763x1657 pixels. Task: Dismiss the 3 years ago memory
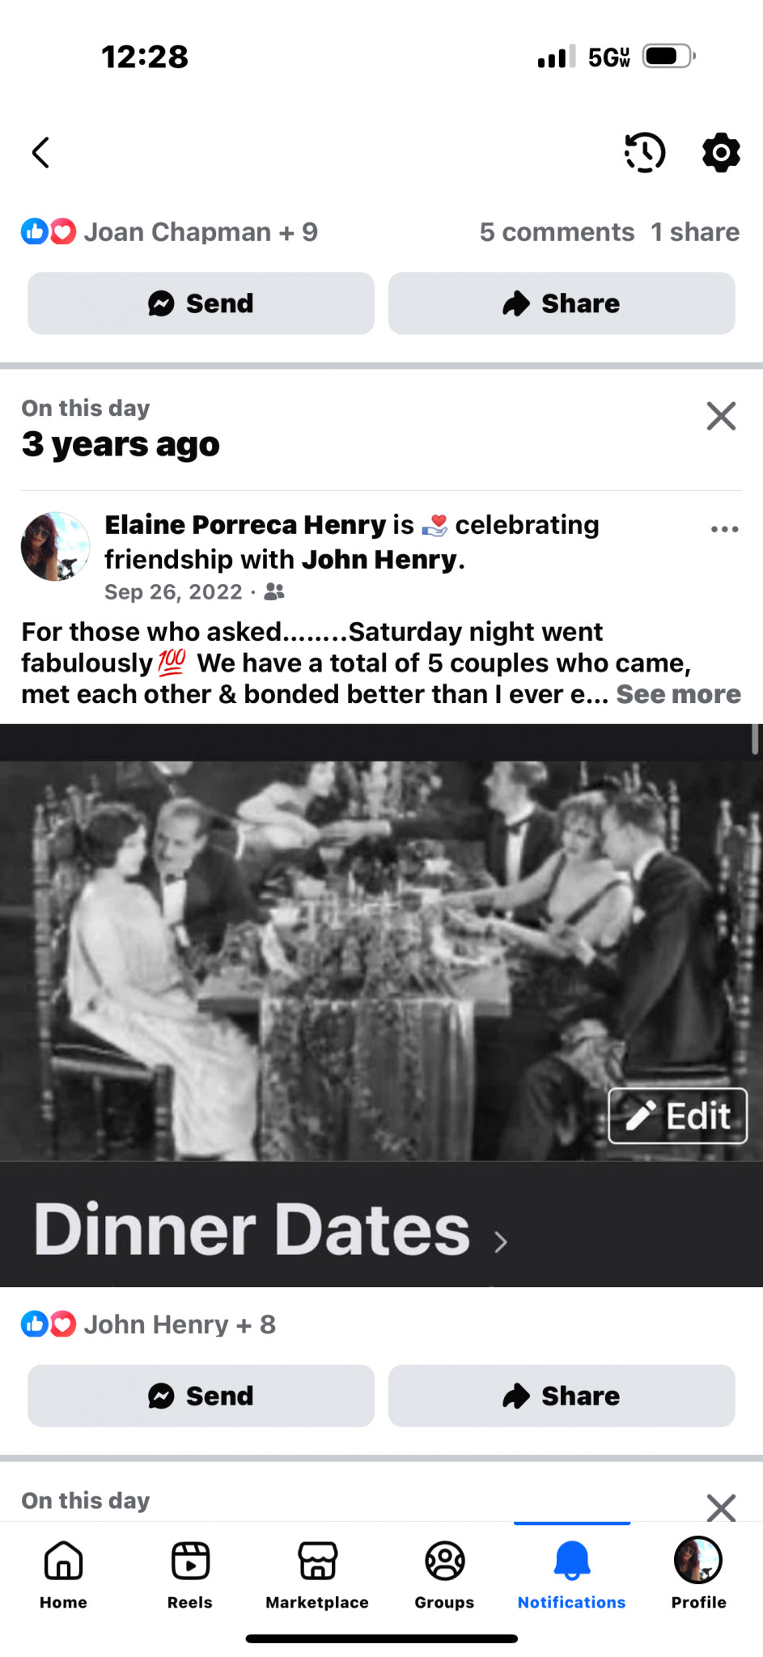click(x=721, y=416)
